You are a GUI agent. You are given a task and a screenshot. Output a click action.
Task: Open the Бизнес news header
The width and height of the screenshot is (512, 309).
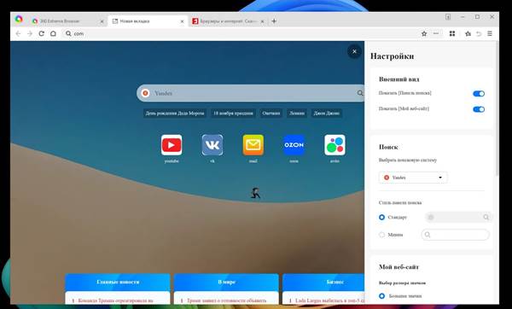click(x=323, y=282)
